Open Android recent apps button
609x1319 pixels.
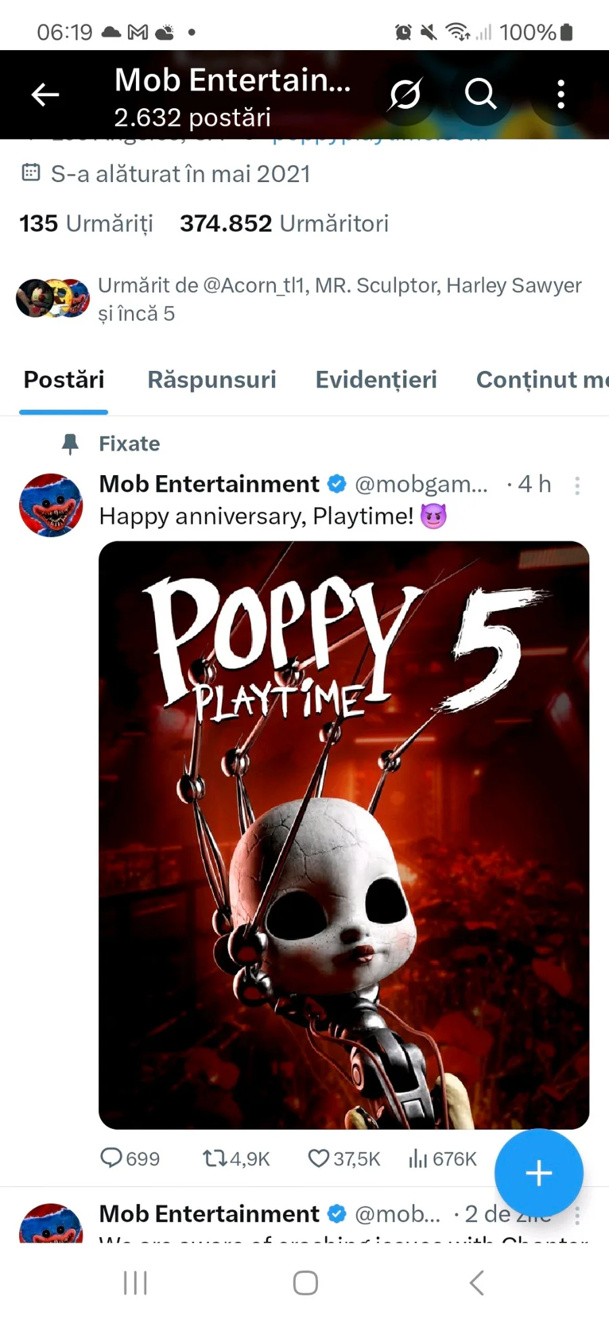pos(135,1282)
